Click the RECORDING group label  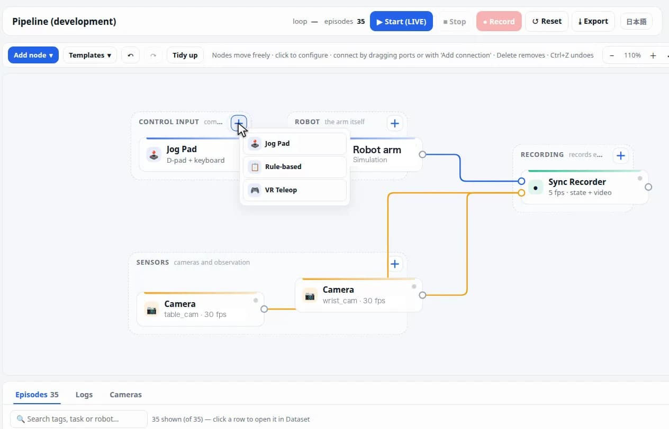click(542, 155)
